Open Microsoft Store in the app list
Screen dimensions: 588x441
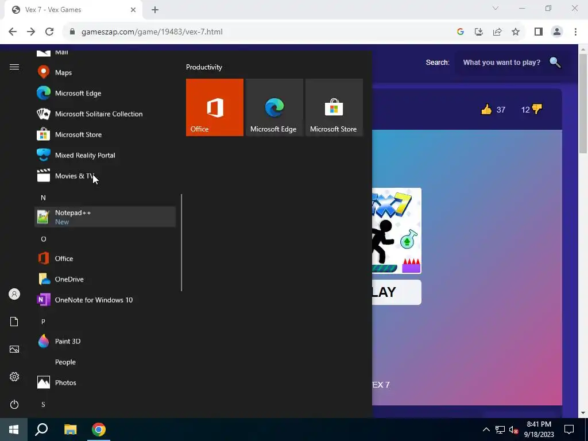point(105,134)
